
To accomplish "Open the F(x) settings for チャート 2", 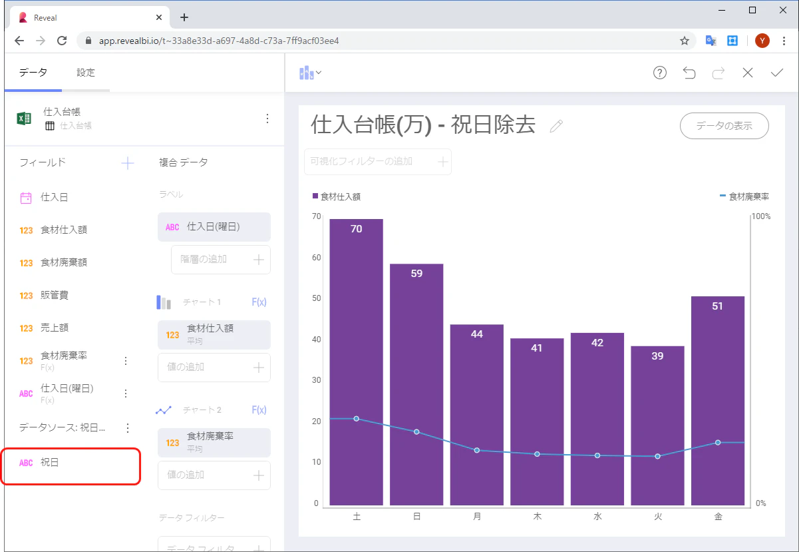I will pos(259,410).
